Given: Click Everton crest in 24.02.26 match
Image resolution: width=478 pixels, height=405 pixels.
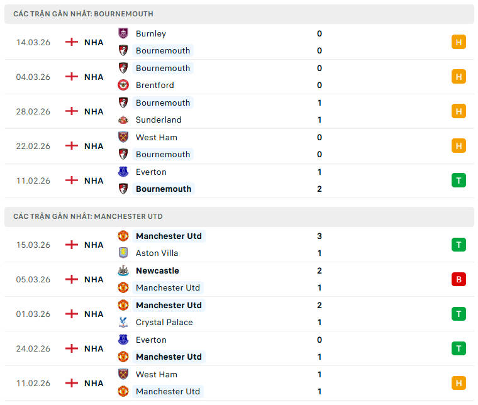Looking at the screenshot, I should [x=123, y=340].
